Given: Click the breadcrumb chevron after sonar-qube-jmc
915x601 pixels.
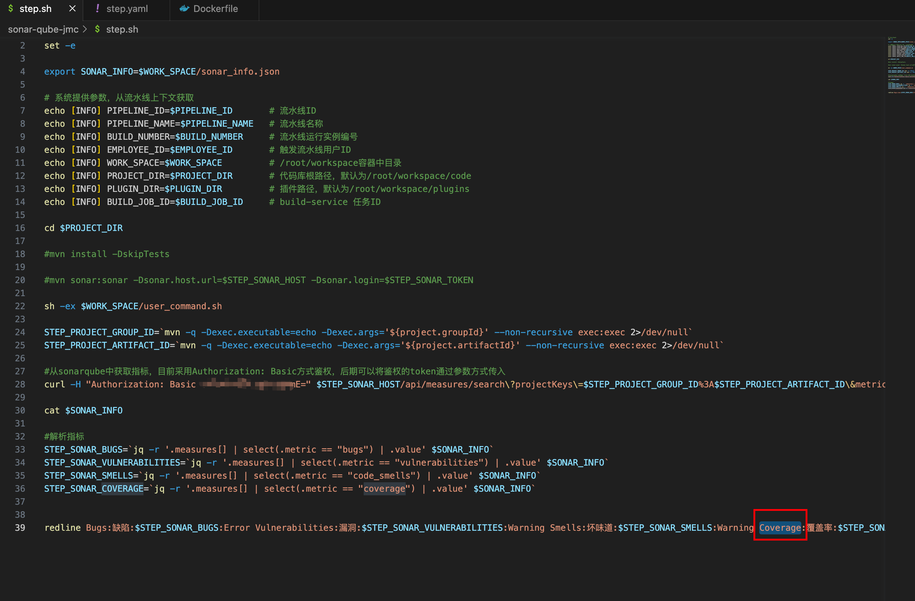Looking at the screenshot, I should pos(85,29).
